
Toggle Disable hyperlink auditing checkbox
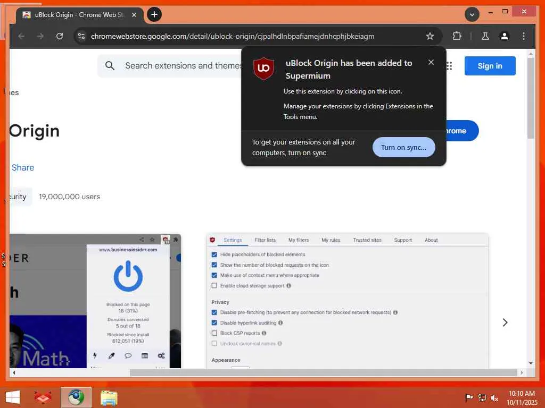pyautogui.click(x=214, y=322)
